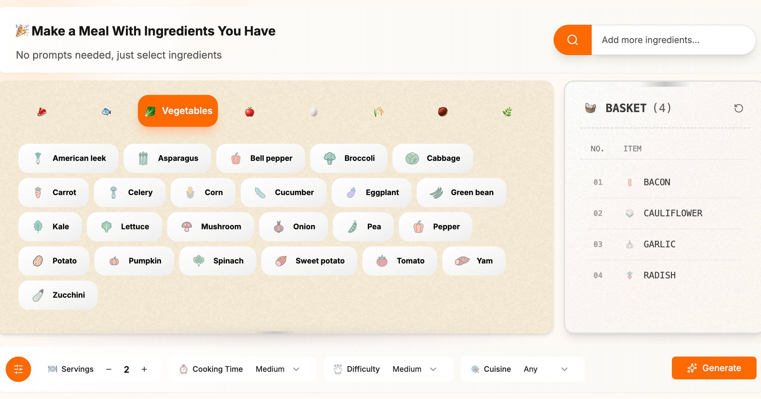Select the nuts chestnut category icon
Viewport: 761px width, 399px height.
443,111
